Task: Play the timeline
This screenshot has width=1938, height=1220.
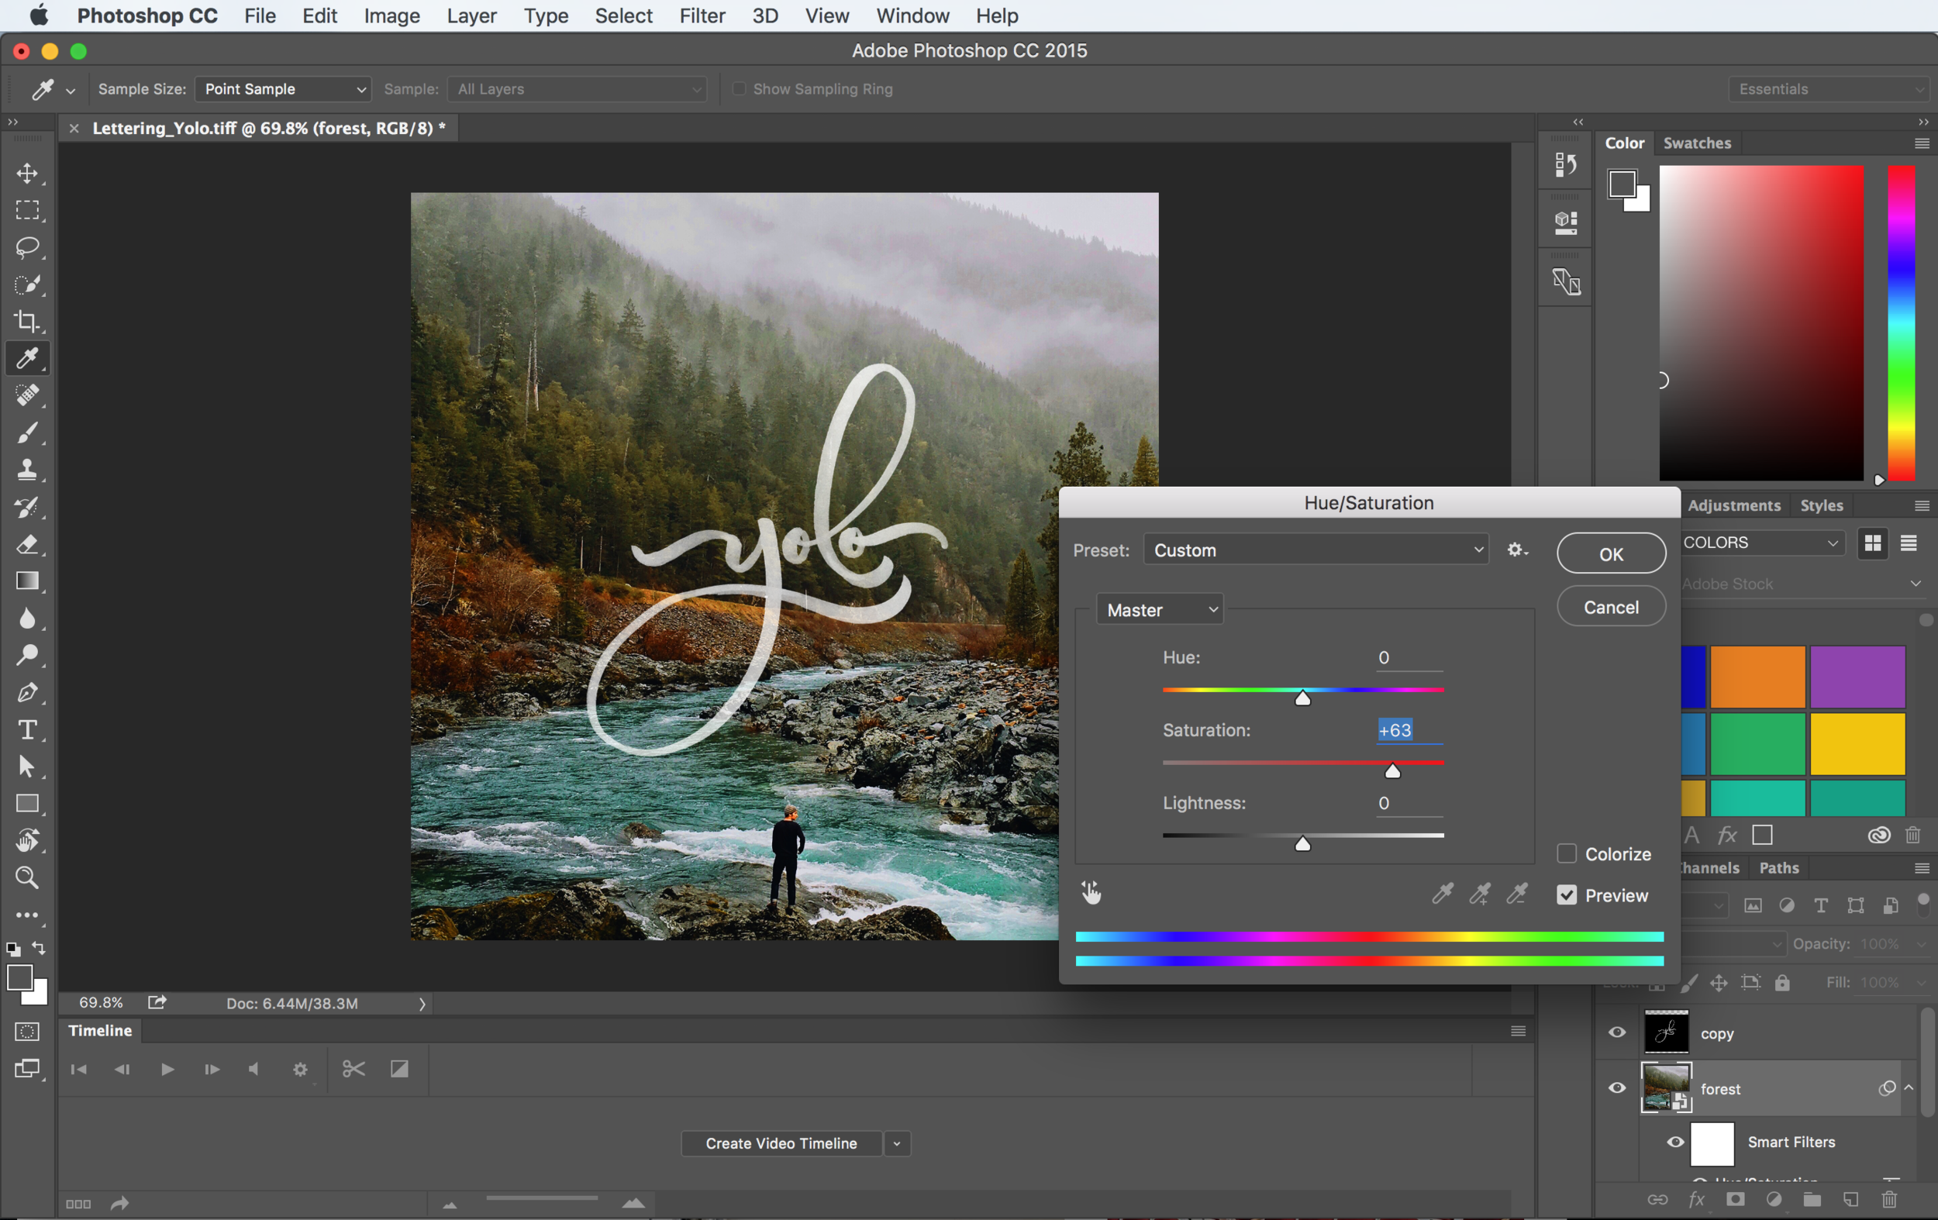Action: (x=167, y=1069)
